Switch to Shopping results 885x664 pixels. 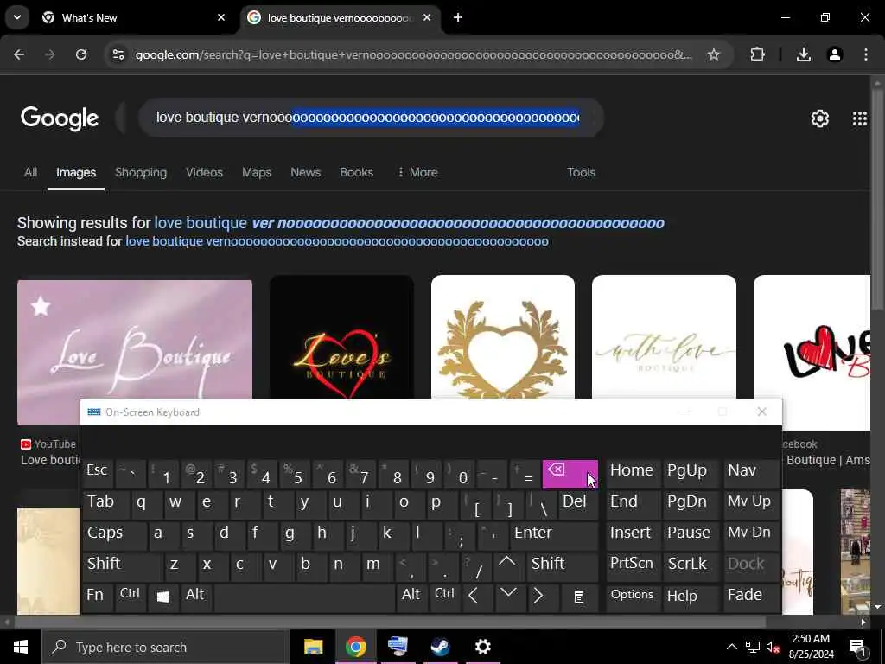click(141, 172)
